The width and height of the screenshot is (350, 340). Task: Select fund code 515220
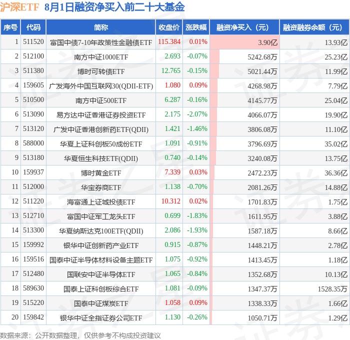coord(33,303)
